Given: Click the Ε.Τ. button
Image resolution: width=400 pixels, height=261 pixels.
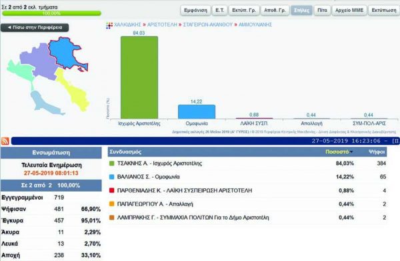Looking at the screenshot, I should (219, 11).
